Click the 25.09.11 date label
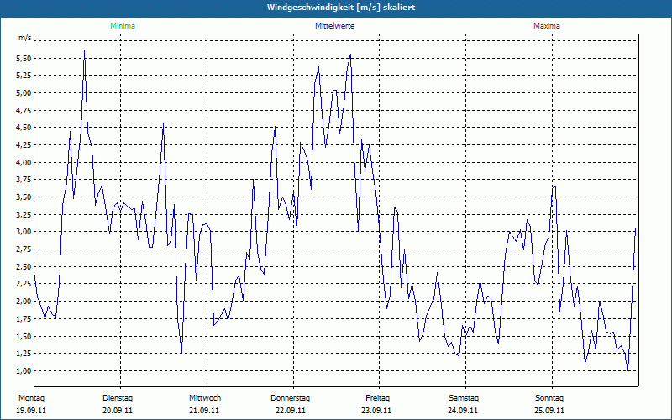The height and width of the screenshot is (420, 672). (549, 411)
